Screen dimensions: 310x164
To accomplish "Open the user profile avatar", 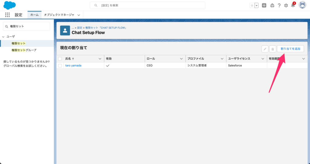I will coord(302,5).
